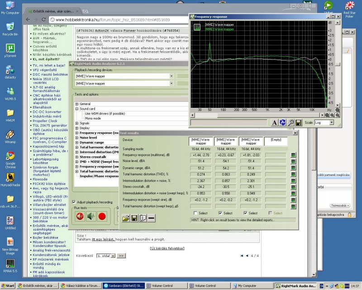The width and height of the screenshot is (362, 290).
Task: Click the Chrome address bar
Action: click(119, 19)
